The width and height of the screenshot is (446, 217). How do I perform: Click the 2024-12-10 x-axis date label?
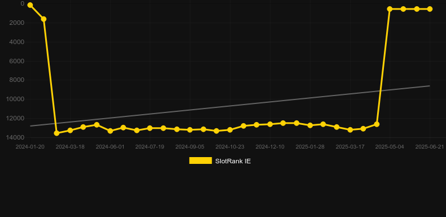click(x=270, y=147)
